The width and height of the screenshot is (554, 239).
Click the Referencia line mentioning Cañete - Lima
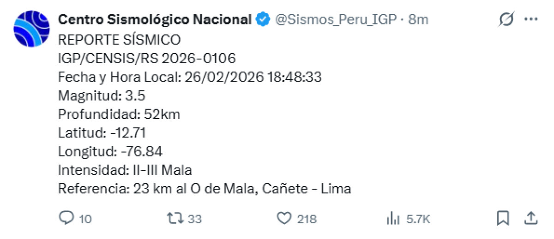click(205, 189)
